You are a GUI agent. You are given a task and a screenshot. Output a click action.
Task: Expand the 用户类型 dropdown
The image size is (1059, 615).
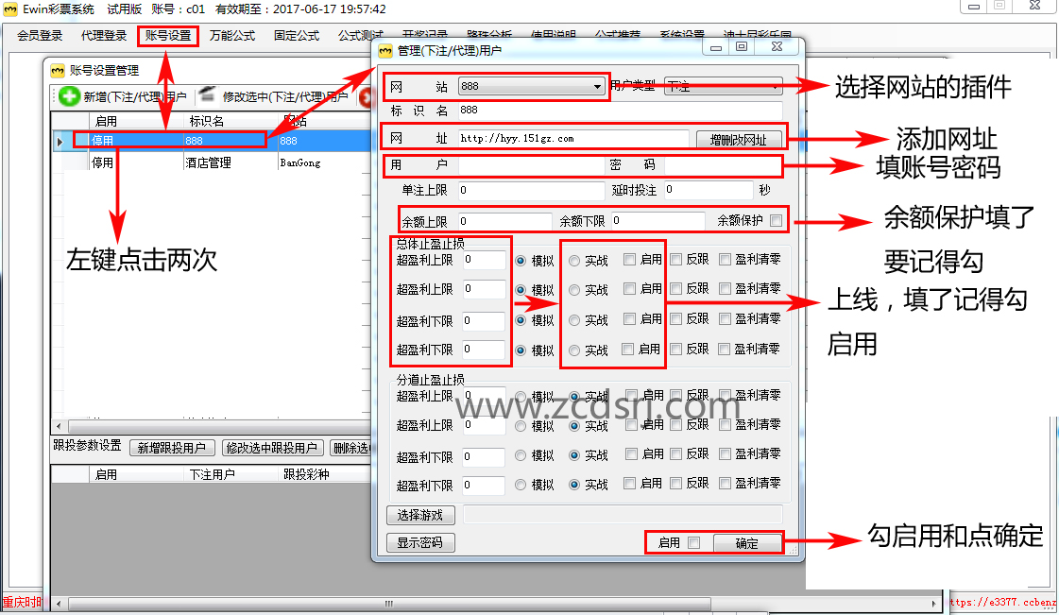pos(724,87)
